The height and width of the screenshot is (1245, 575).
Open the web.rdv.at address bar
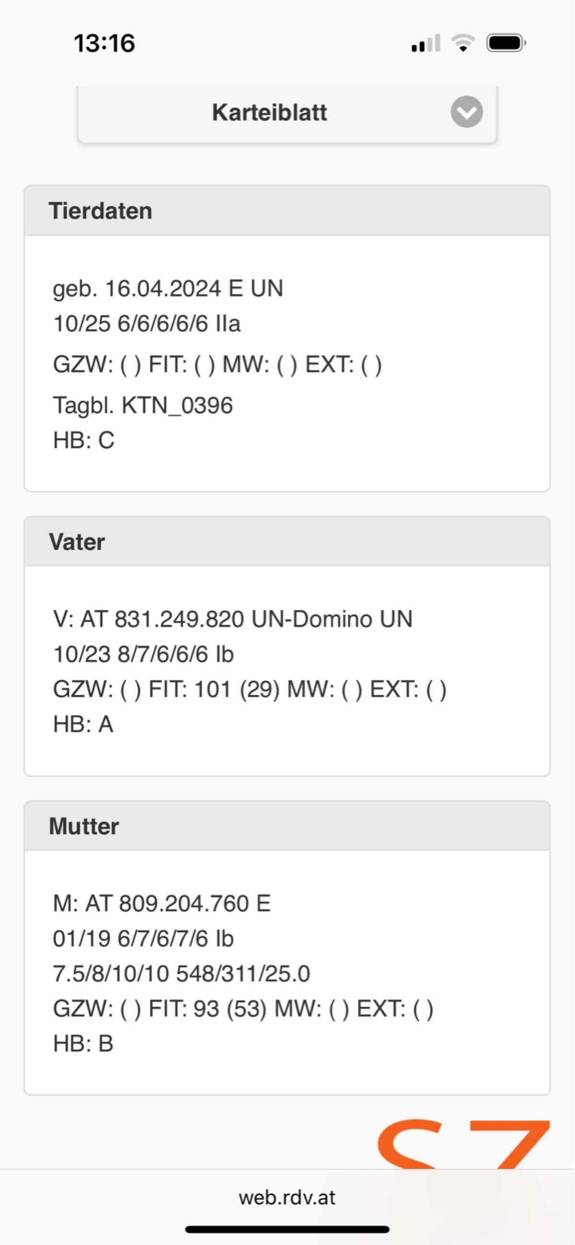coord(287,1197)
